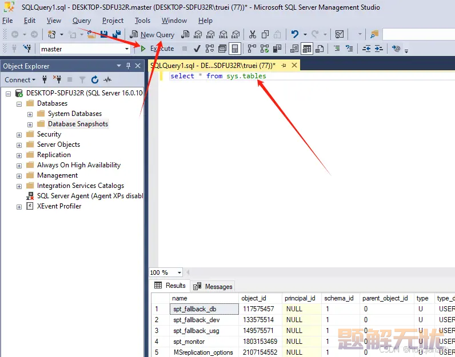This screenshot has height=357, width=455.
Task: Run the query with Execute
Action: pos(157,49)
